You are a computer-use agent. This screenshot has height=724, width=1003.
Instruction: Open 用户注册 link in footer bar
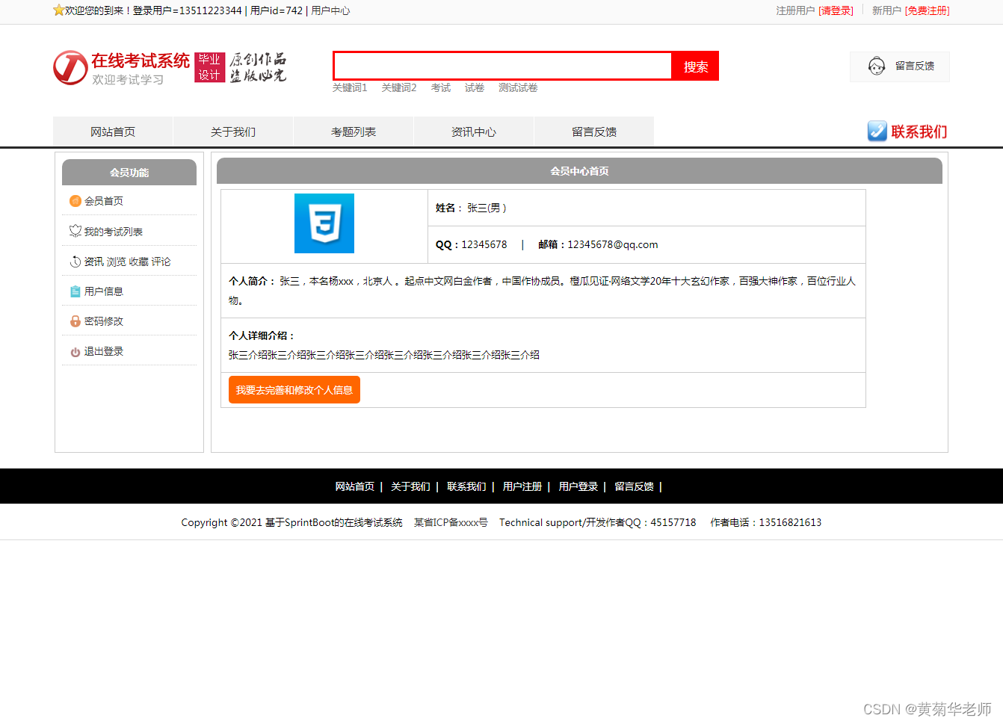pyautogui.click(x=522, y=486)
